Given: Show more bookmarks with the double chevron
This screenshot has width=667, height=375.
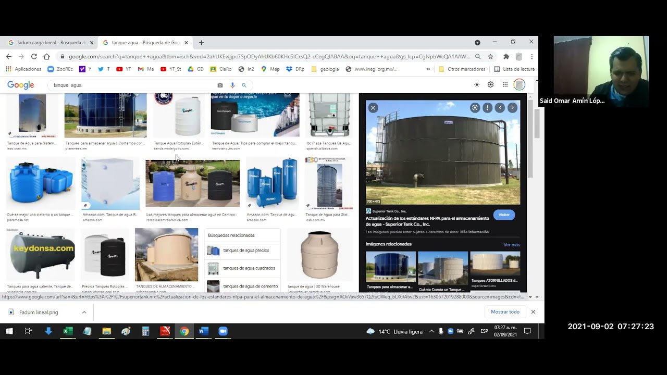Looking at the screenshot, I should click(x=428, y=69).
